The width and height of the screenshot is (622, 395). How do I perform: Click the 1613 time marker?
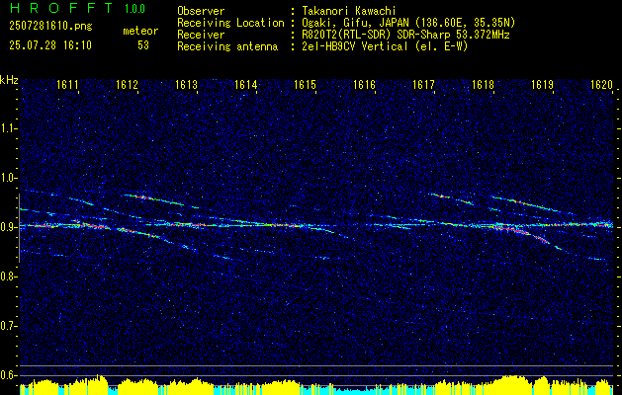pos(186,84)
